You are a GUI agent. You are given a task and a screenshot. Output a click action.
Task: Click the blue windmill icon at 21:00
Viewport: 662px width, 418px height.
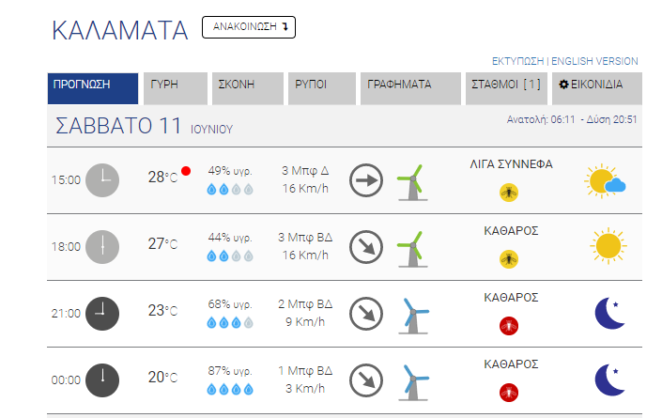tap(413, 316)
